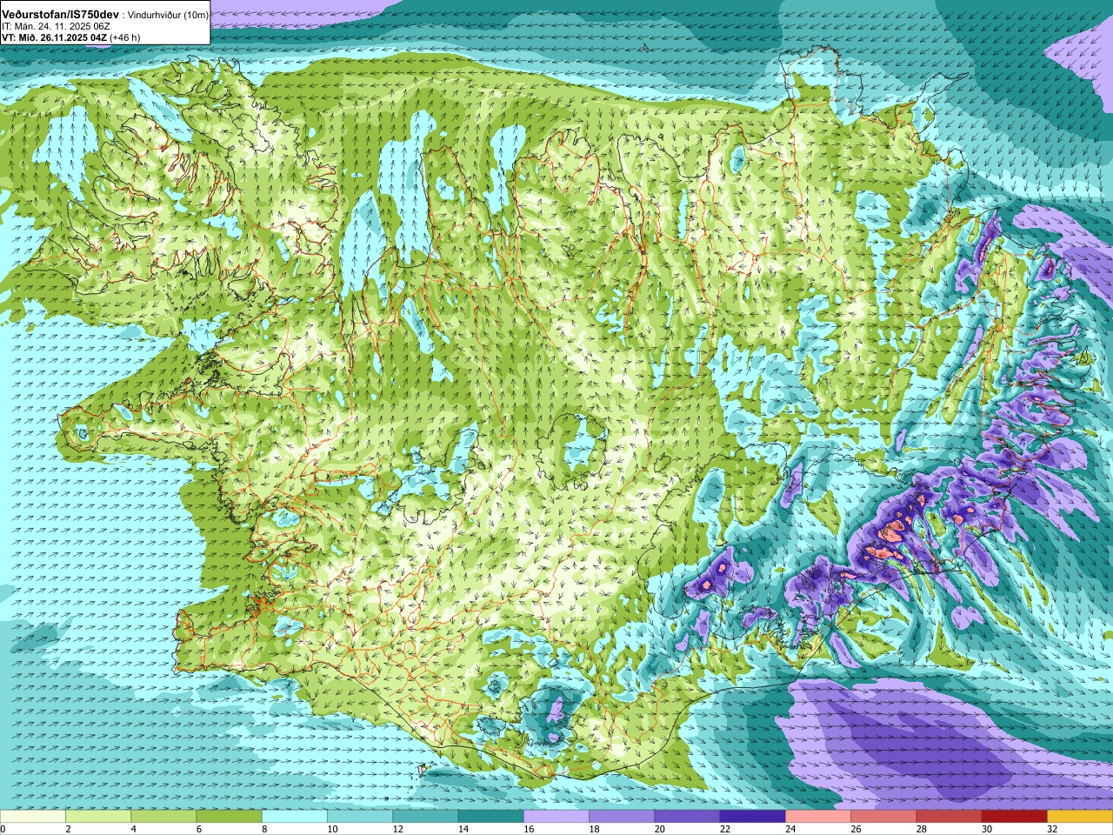Click the 'Veðurstofan/IS750dev' title text
Image resolution: width=1113 pixels, height=835 pixels.
(x=60, y=15)
